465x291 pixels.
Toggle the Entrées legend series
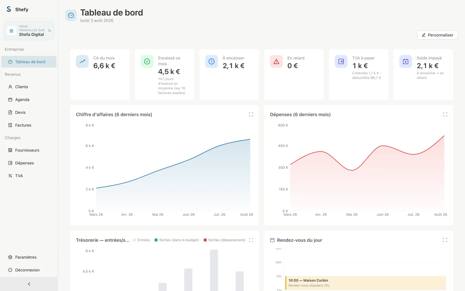coord(141,240)
